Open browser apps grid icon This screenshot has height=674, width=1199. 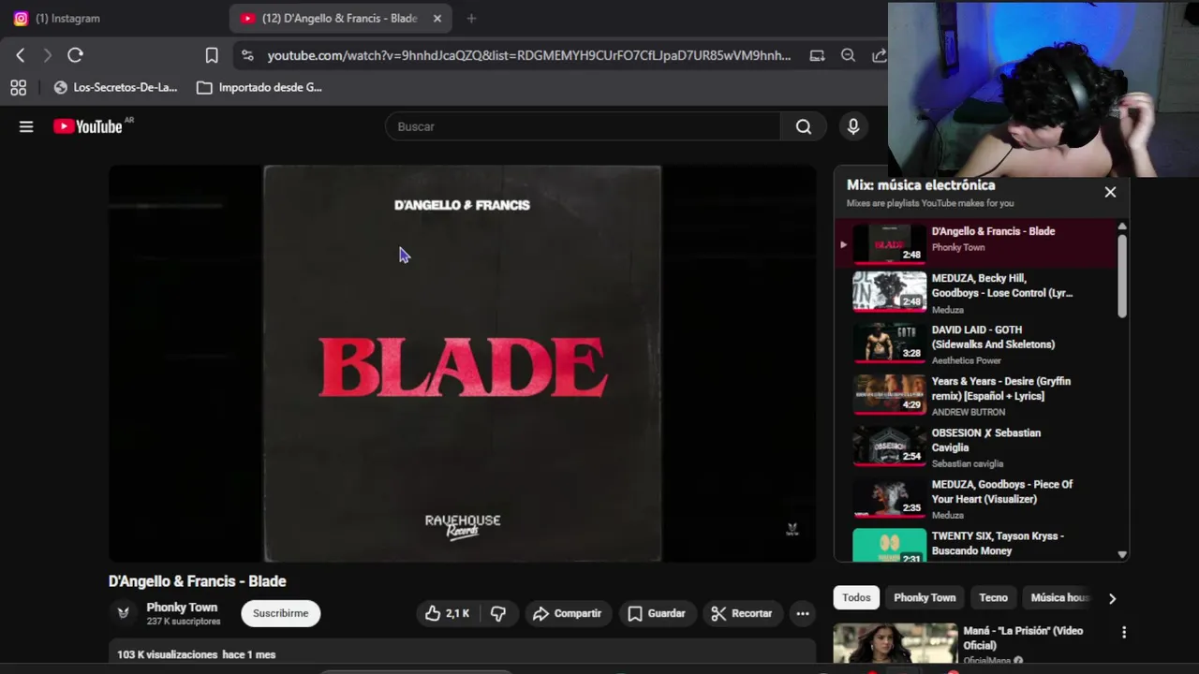pyautogui.click(x=18, y=87)
